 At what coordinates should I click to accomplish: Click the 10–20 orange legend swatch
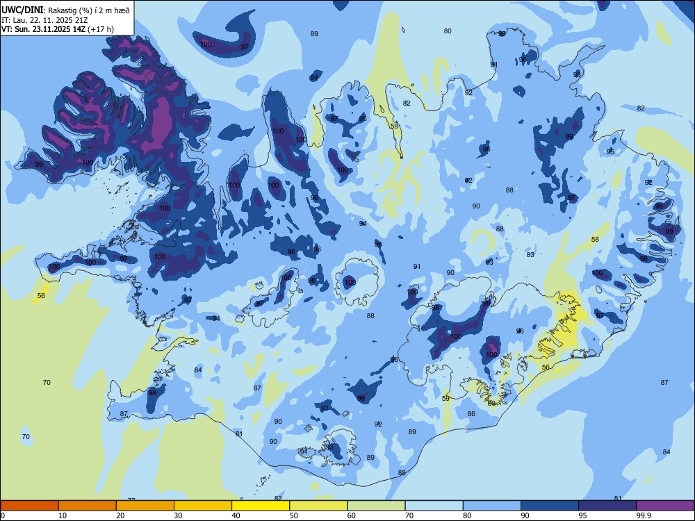pyautogui.click(x=88, y=506)
